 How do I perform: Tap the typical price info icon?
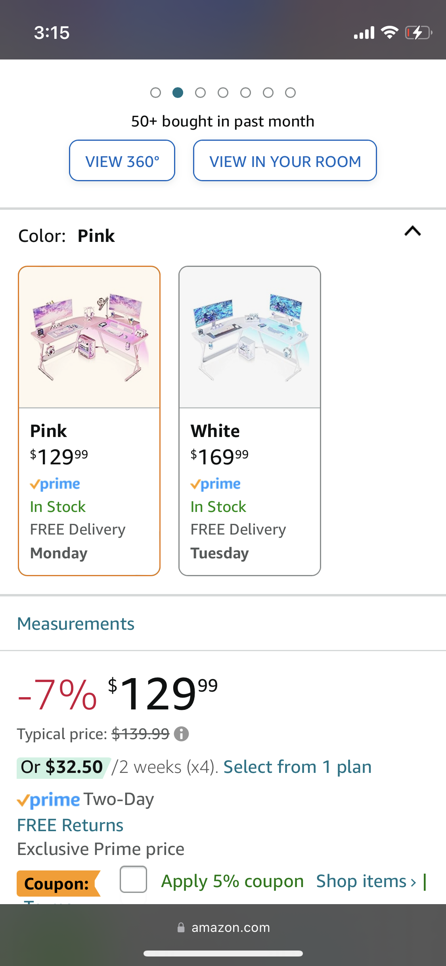(x=181, y=734)
